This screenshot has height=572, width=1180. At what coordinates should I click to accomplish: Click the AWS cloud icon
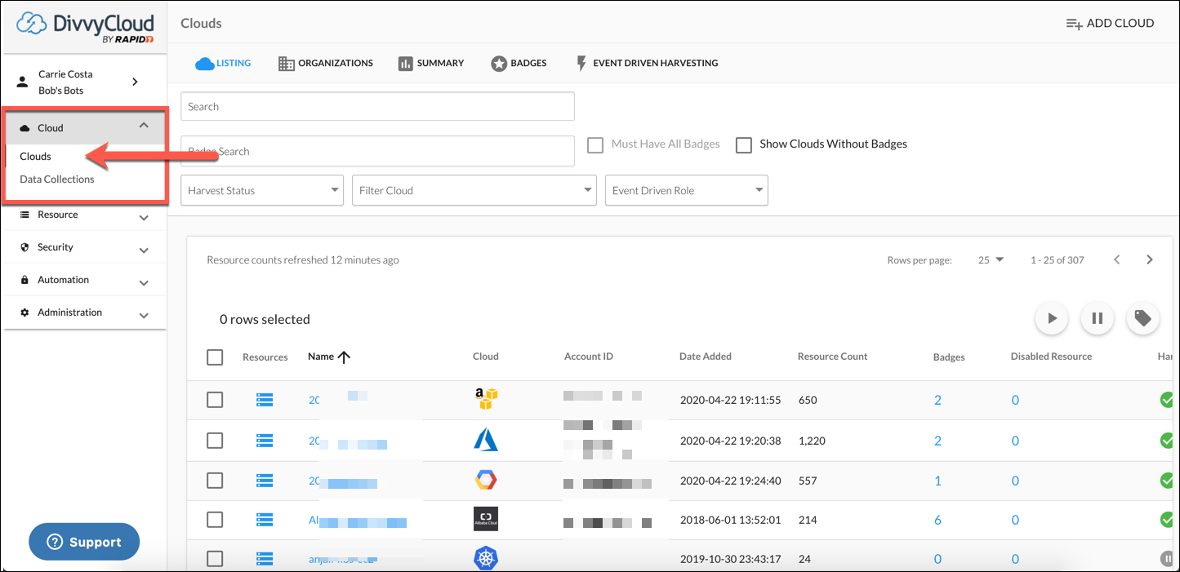click(x=486, y=399)
